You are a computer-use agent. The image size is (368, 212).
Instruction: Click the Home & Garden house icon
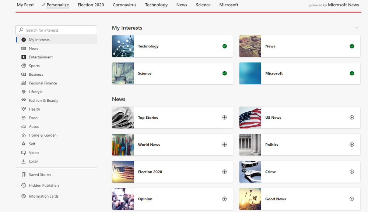24,135
